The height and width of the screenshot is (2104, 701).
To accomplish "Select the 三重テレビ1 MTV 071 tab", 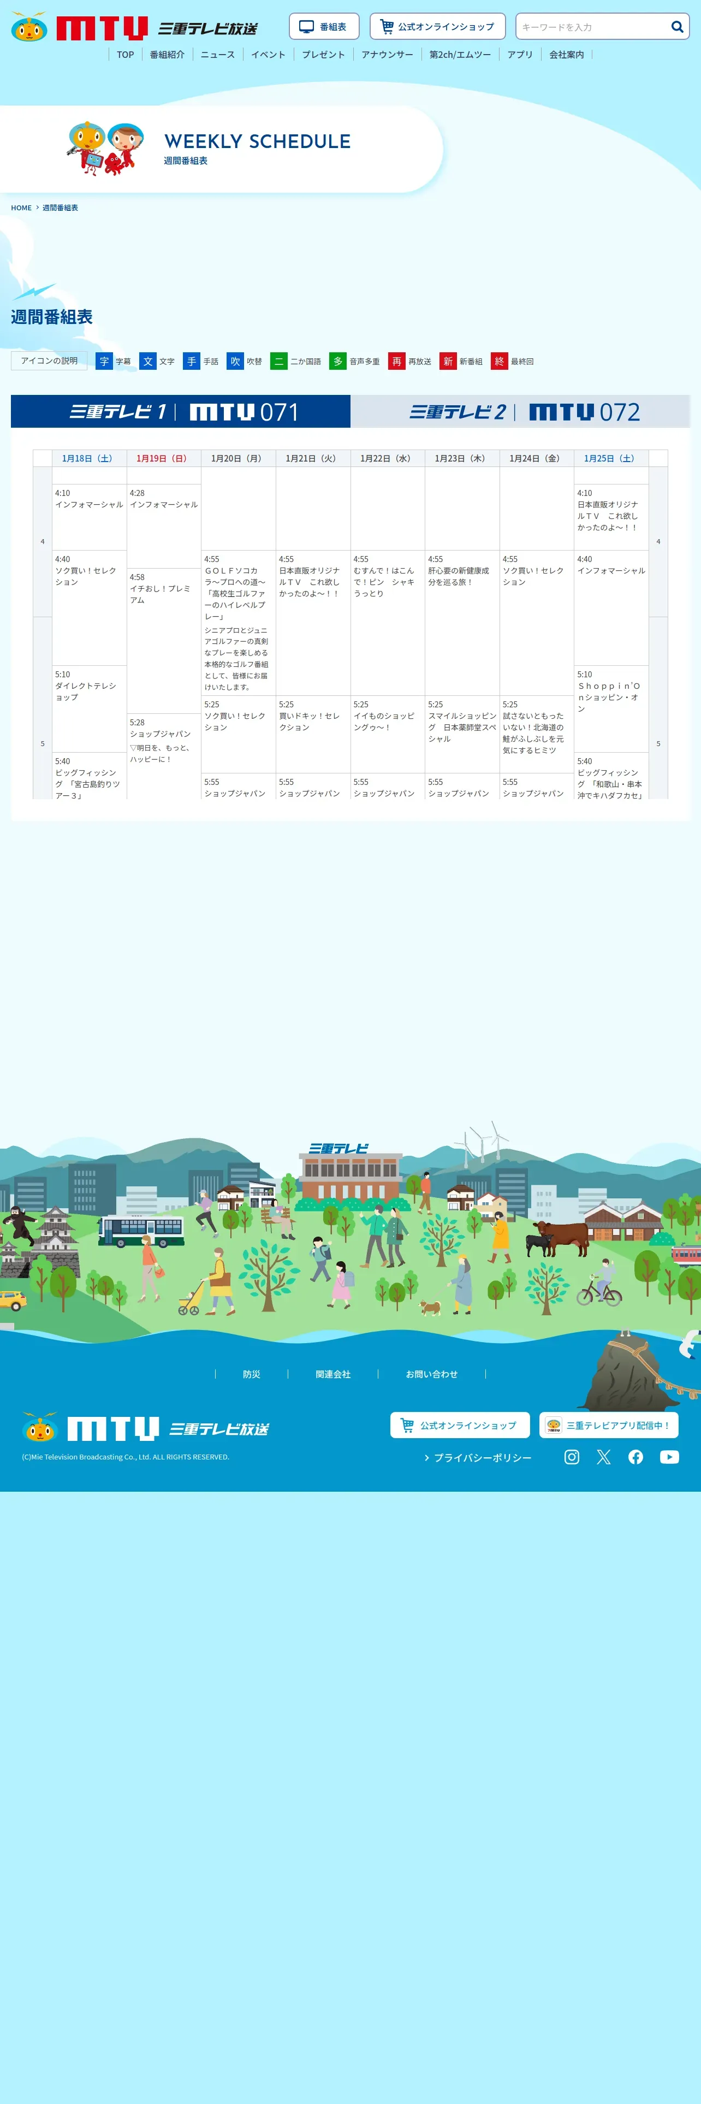I will coord(180,412).
